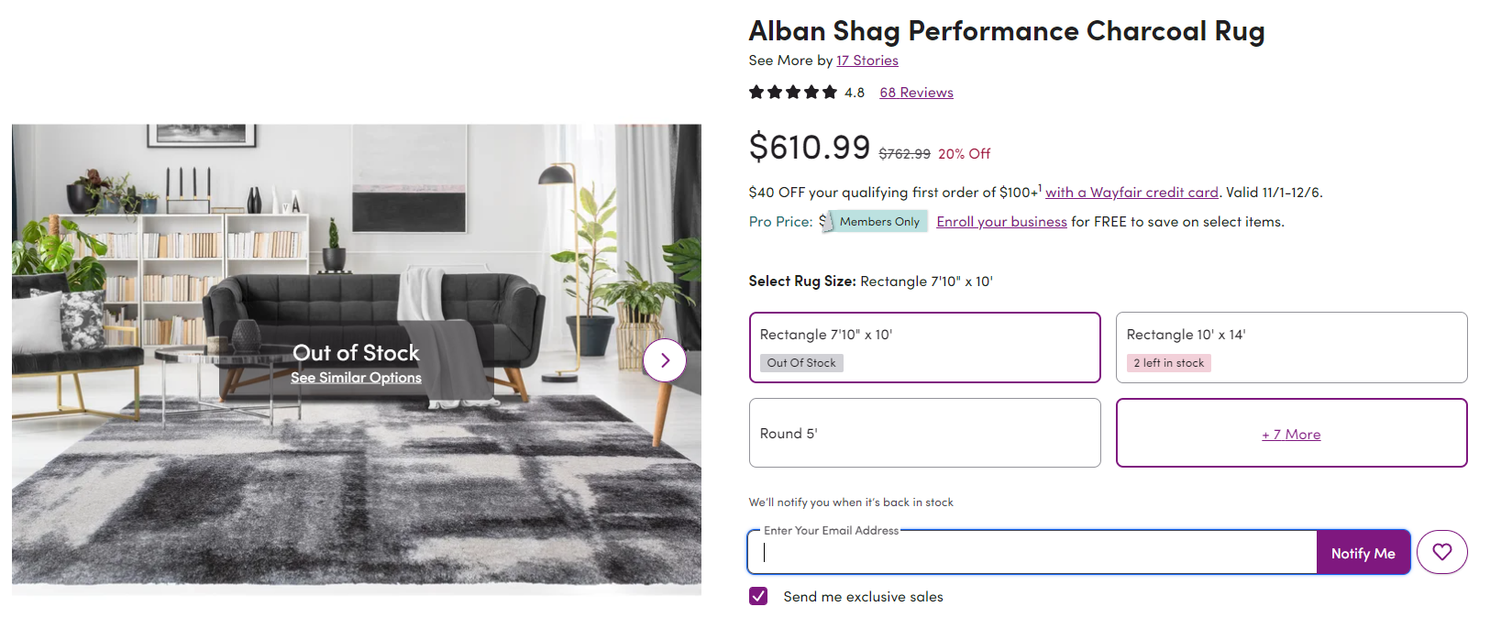Toggle the Send me exclusive sales checkbox

pos(758,596)
